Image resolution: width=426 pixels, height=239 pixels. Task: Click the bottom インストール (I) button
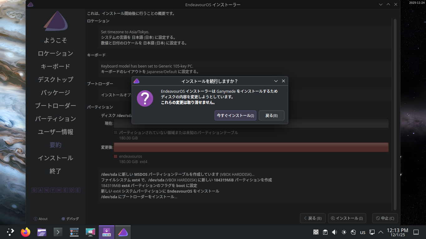pyautogui.click(x=347, y=218)
